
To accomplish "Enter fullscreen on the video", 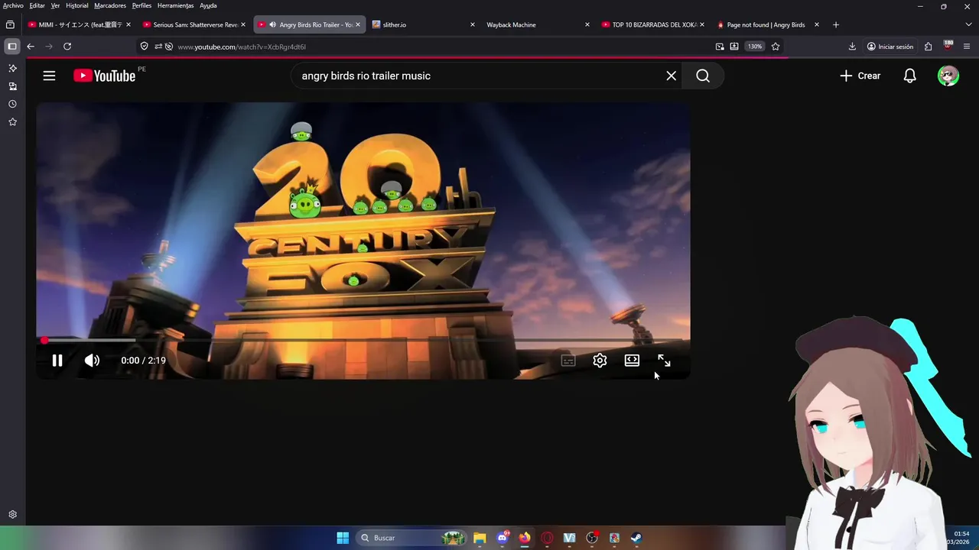I will (664, 361).
